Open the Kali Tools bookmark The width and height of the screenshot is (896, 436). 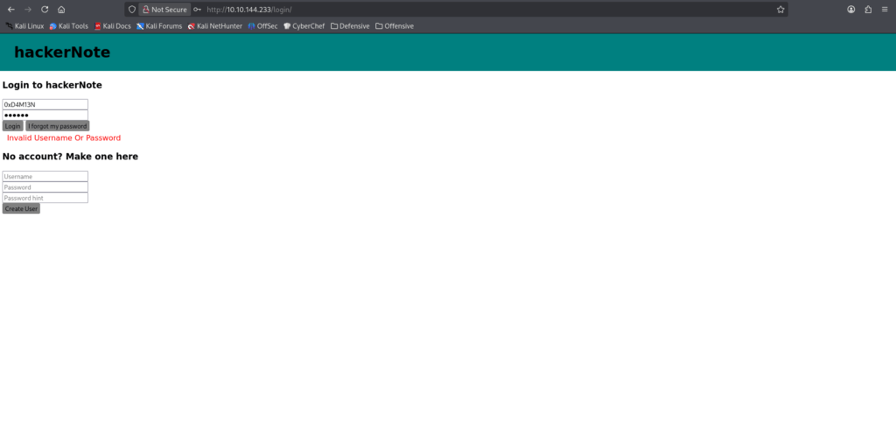click(x=68, y=26)
